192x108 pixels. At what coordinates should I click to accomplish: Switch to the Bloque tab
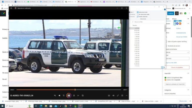coord(174,19)
